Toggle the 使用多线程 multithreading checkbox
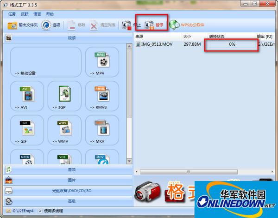278x218 pixels. (x=40, y=211)
